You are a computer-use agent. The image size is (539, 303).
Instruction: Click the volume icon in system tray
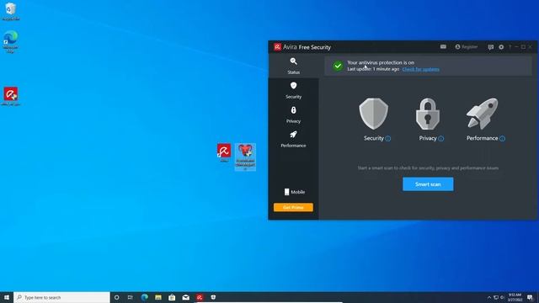tap(502, 297)
